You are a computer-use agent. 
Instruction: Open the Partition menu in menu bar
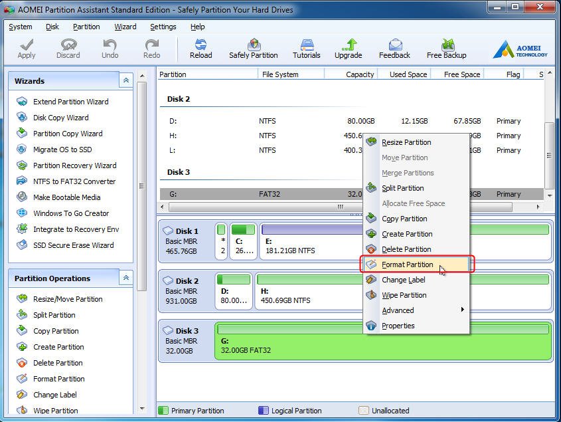(x=86, y=27)
